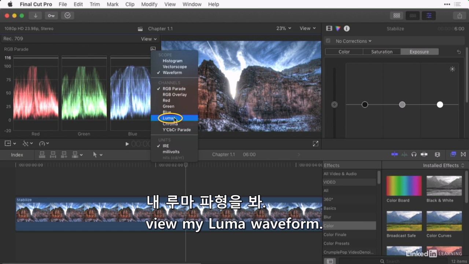Select the Black & White effect thumbnail

[444, 186]
